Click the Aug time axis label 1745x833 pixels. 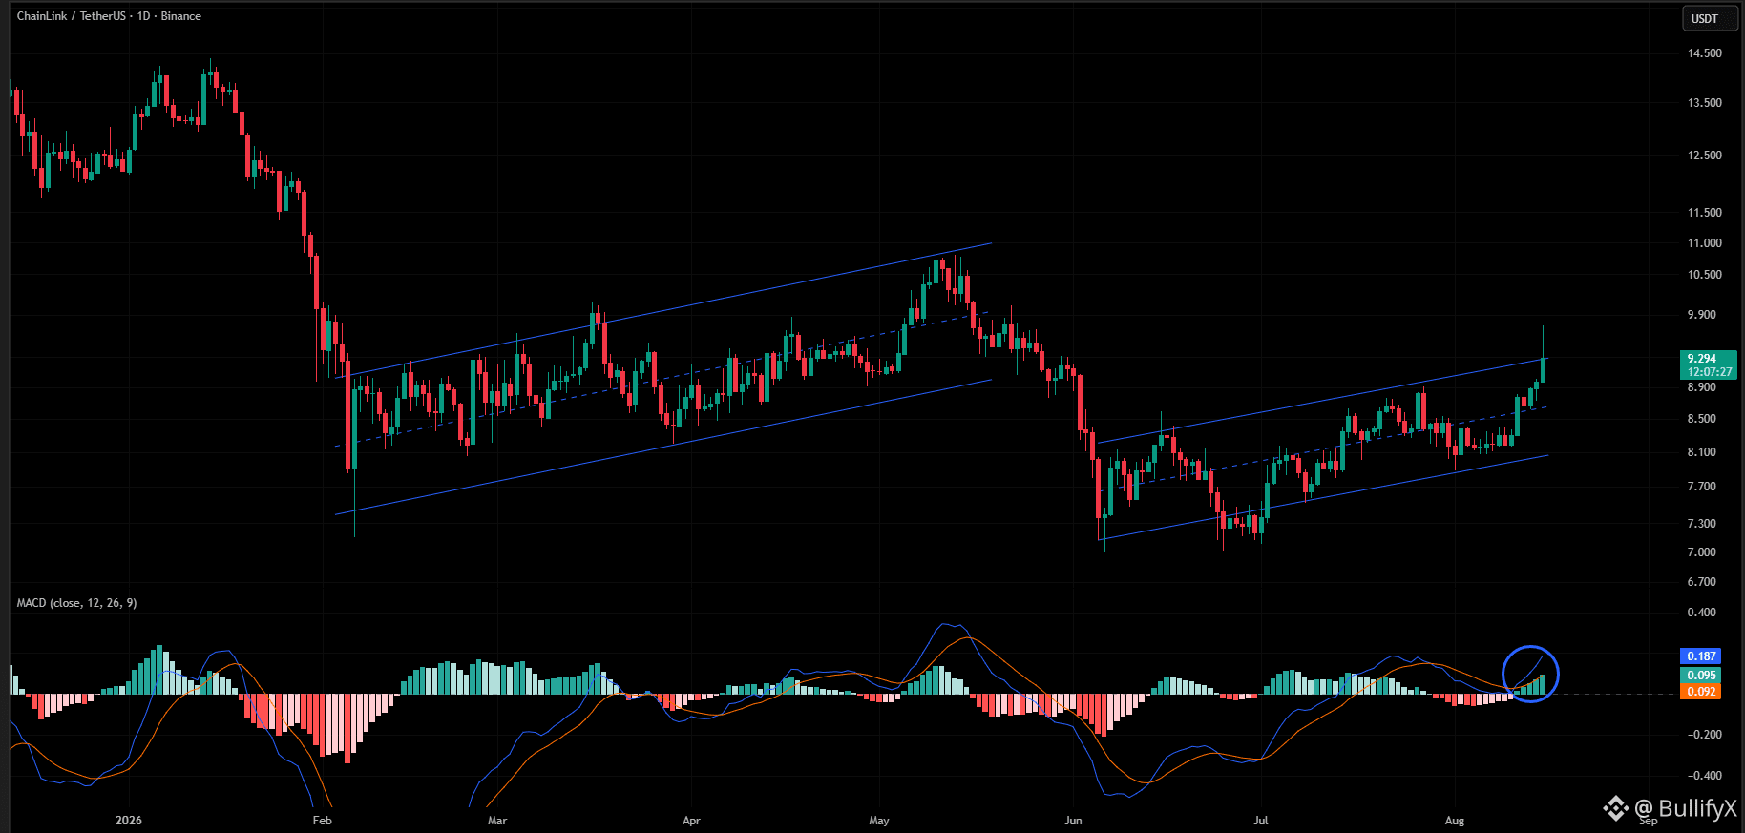tap(1455, 821)
